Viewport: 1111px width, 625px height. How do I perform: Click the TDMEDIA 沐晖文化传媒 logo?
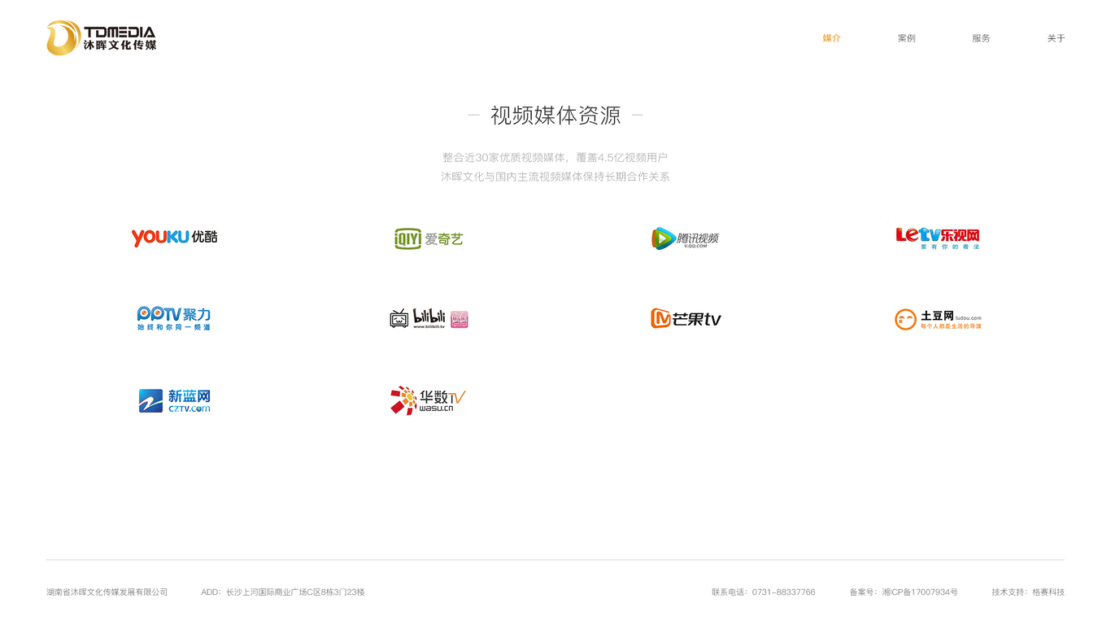click(102, 37)
